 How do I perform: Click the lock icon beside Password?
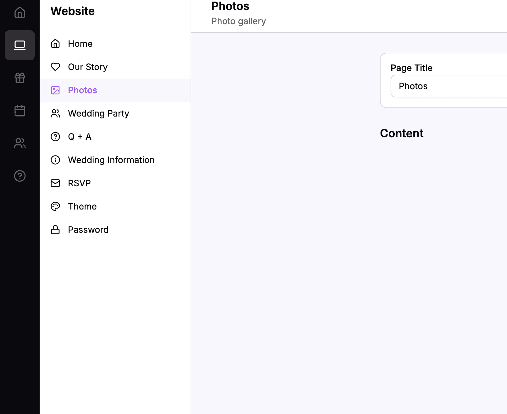click(55, 230)
